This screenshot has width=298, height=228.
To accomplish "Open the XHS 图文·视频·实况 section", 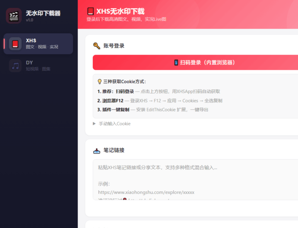I will 38,44.
